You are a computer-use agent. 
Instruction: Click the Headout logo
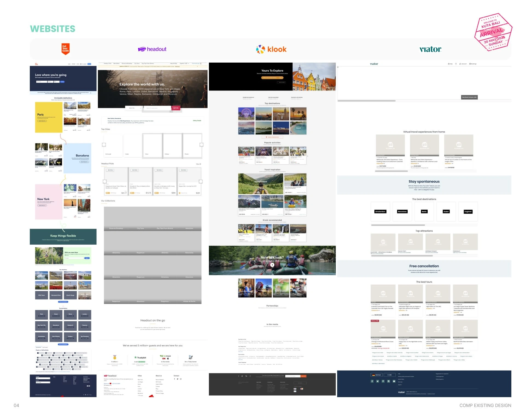coord(152,49)
